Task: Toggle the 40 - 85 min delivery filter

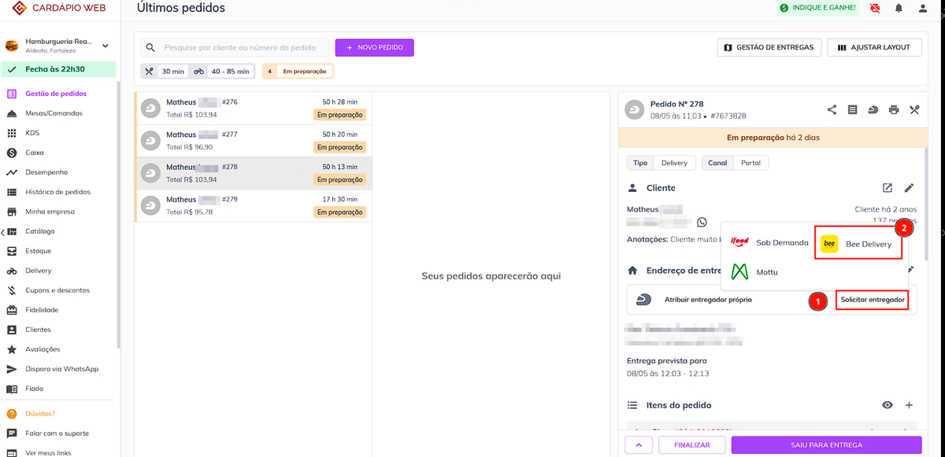Action: pyautogui.click(x=221, y=72)
